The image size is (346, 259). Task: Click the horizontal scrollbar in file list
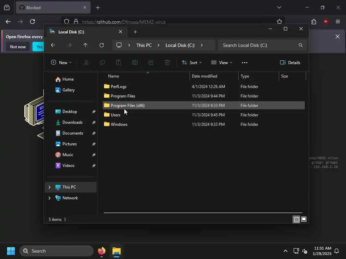pyautogui.click(x=203, y=213)
